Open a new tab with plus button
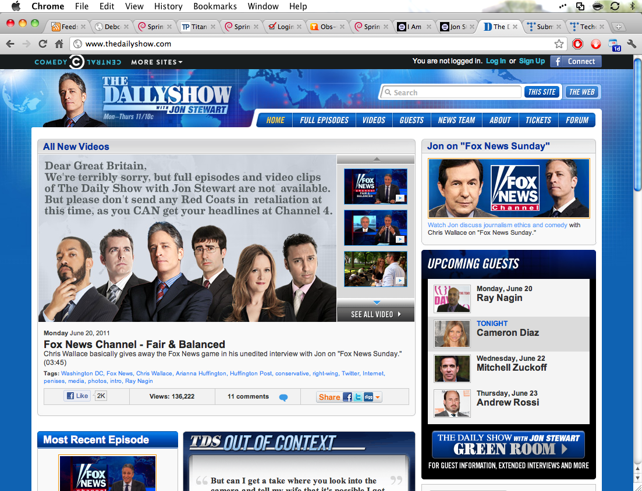 (x=618, y=27)
